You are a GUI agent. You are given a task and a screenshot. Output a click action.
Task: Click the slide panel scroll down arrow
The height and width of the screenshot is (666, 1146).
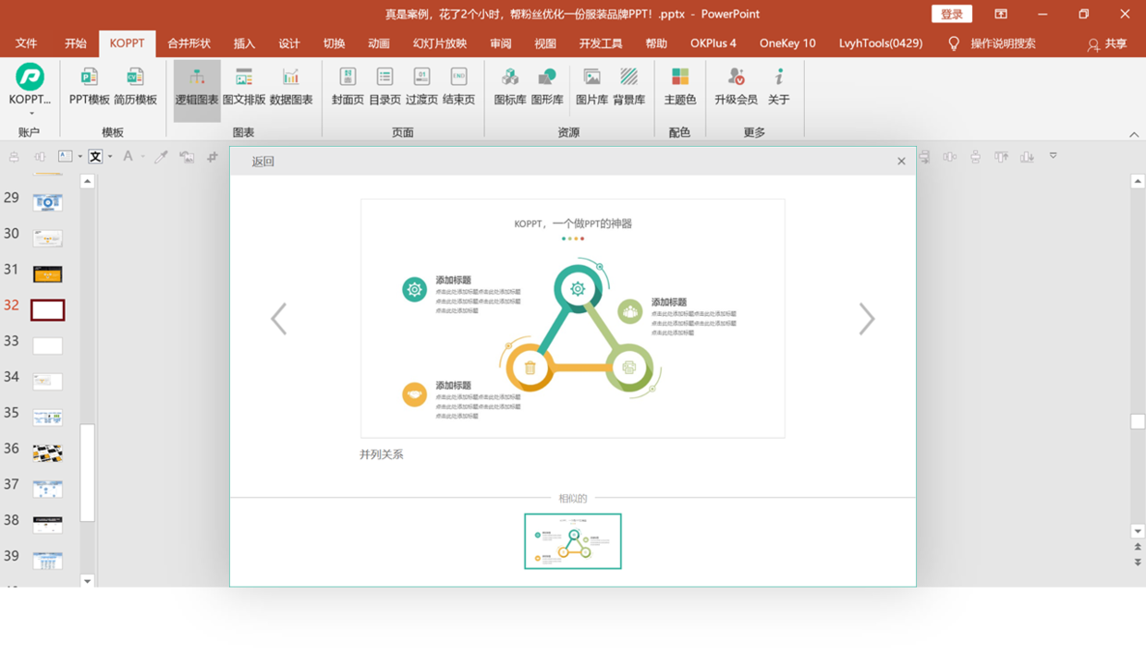coord(88,581)
